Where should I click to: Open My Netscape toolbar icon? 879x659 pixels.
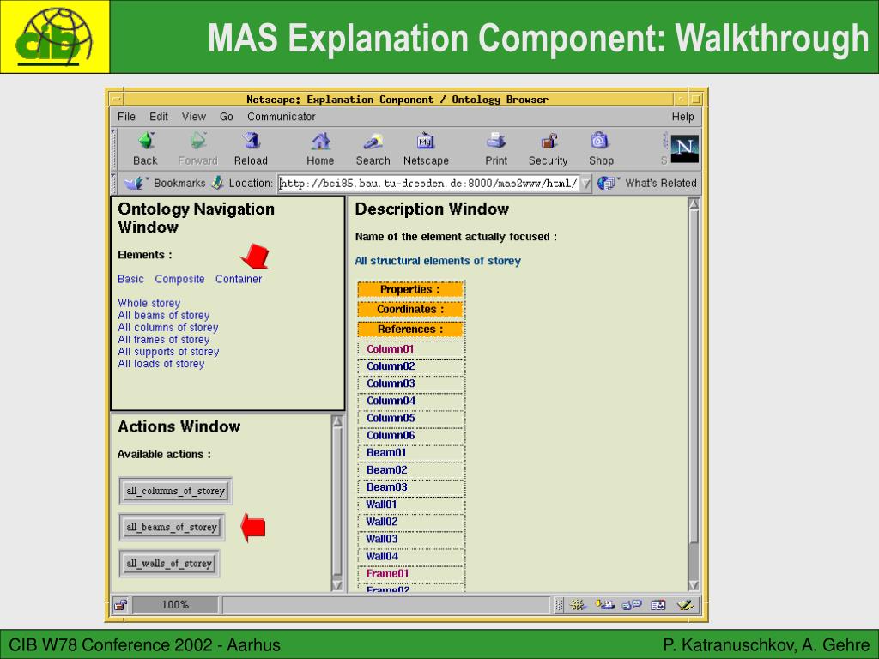coord(426,141)
